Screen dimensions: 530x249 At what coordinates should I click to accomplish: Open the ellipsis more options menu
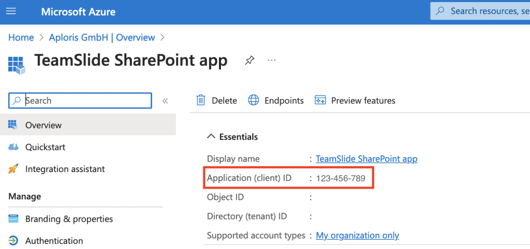[x=271, y=60]
